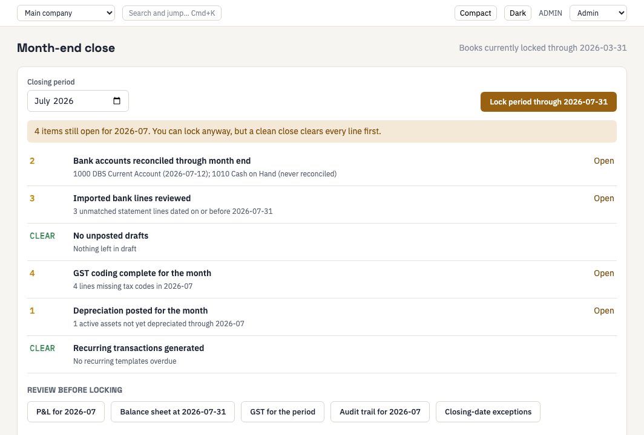Image resolution: width=644 pixels, height=435 pixels.
Task: Click 'Books currently locked through 2026-03-31' text
Action: coord(542,48)
